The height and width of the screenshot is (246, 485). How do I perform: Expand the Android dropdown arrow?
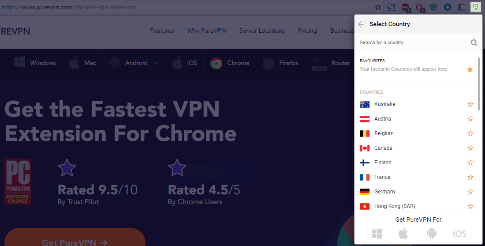coord(156,63)
